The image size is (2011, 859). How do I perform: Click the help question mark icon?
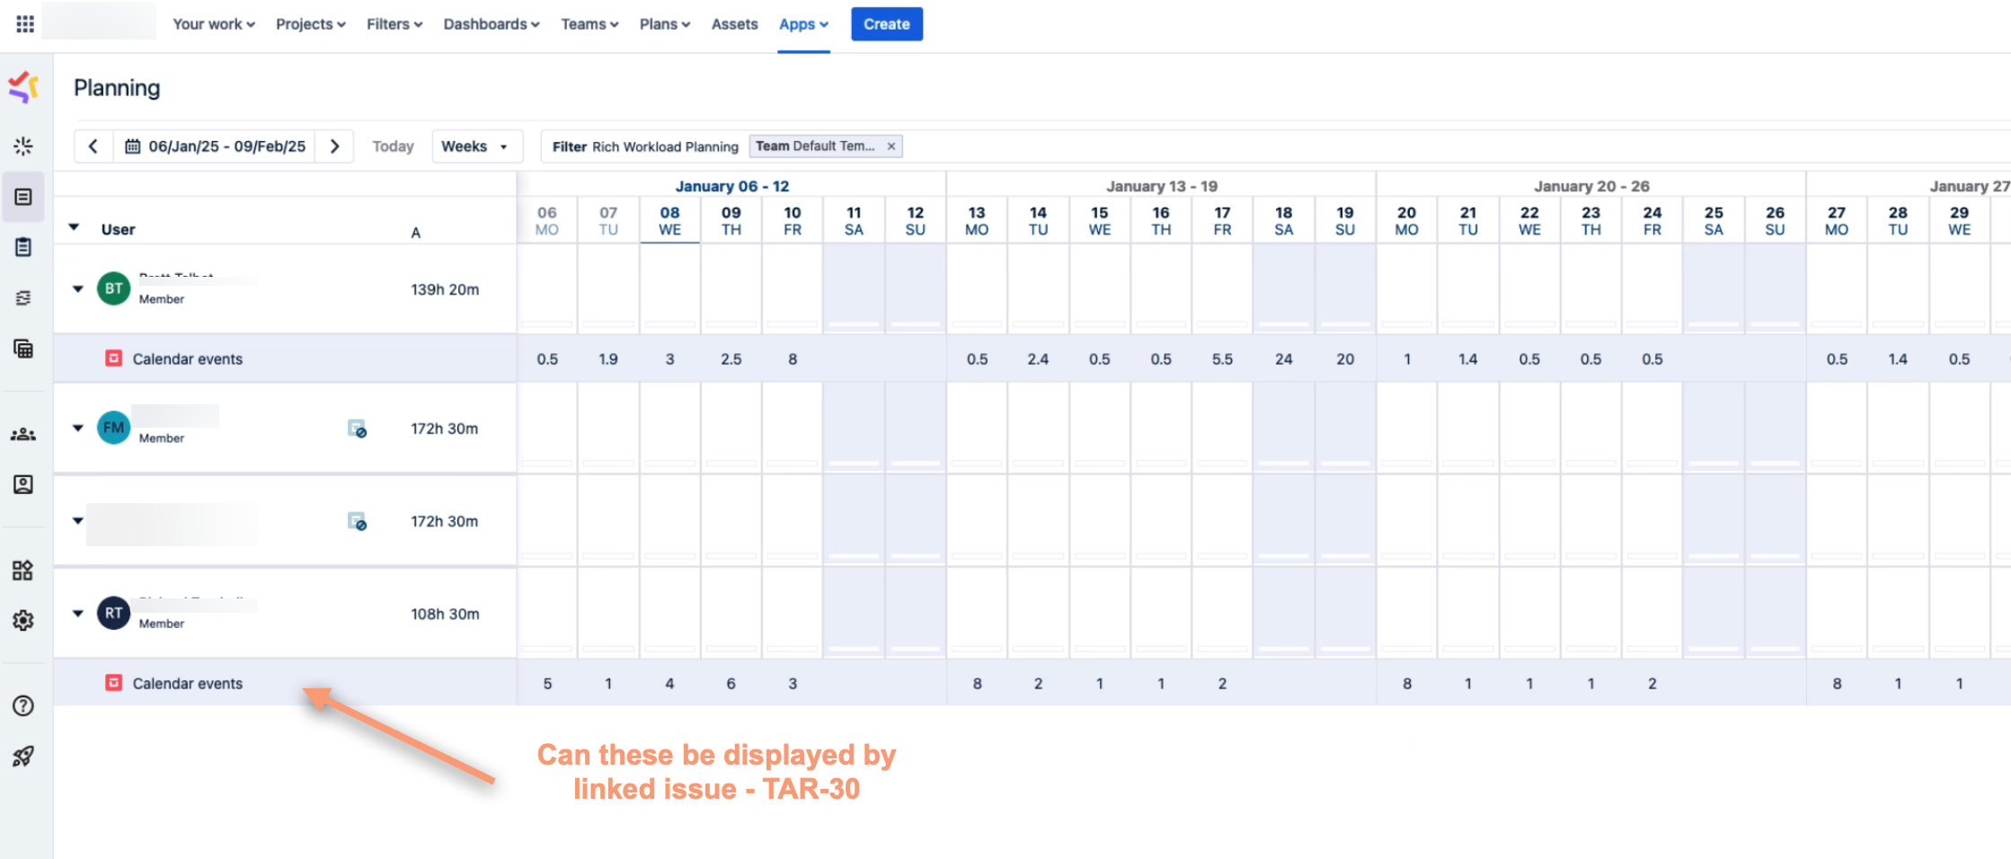(23, 706)
